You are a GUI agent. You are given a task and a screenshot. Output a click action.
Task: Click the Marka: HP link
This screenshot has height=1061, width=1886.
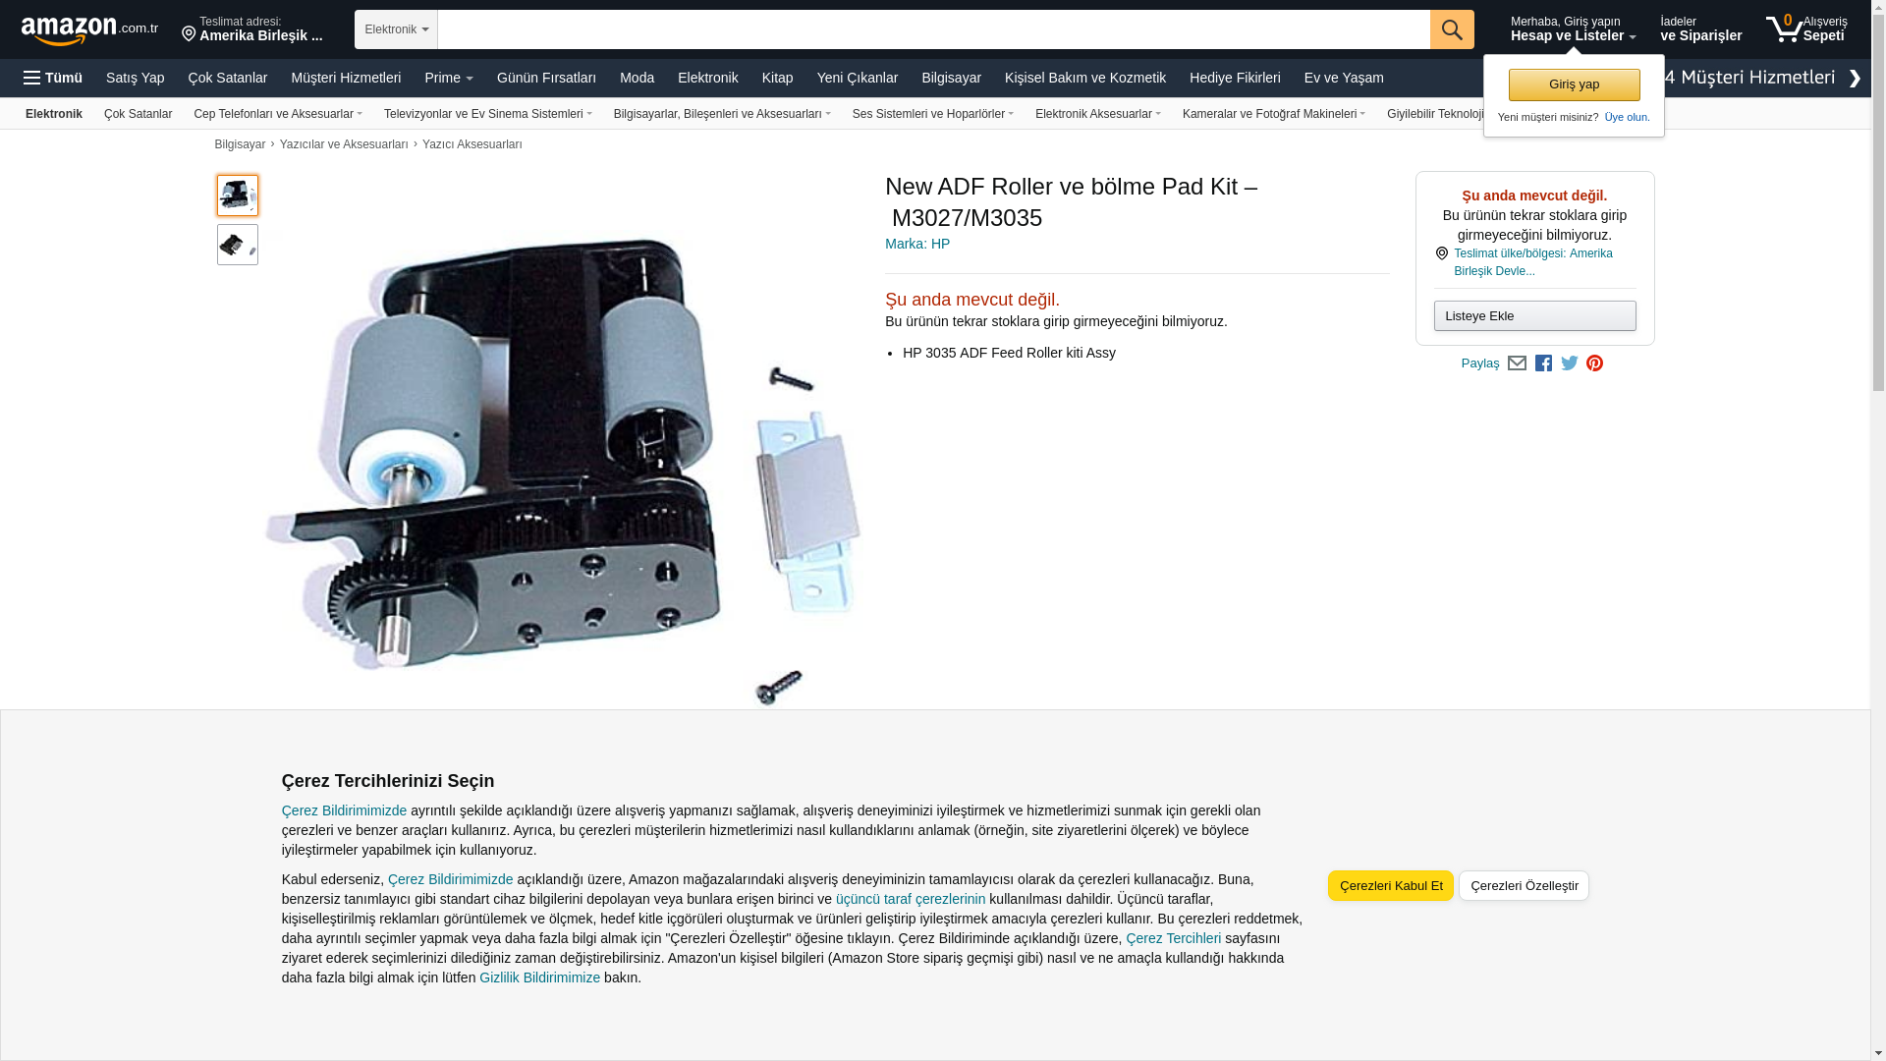coord(917,244)
